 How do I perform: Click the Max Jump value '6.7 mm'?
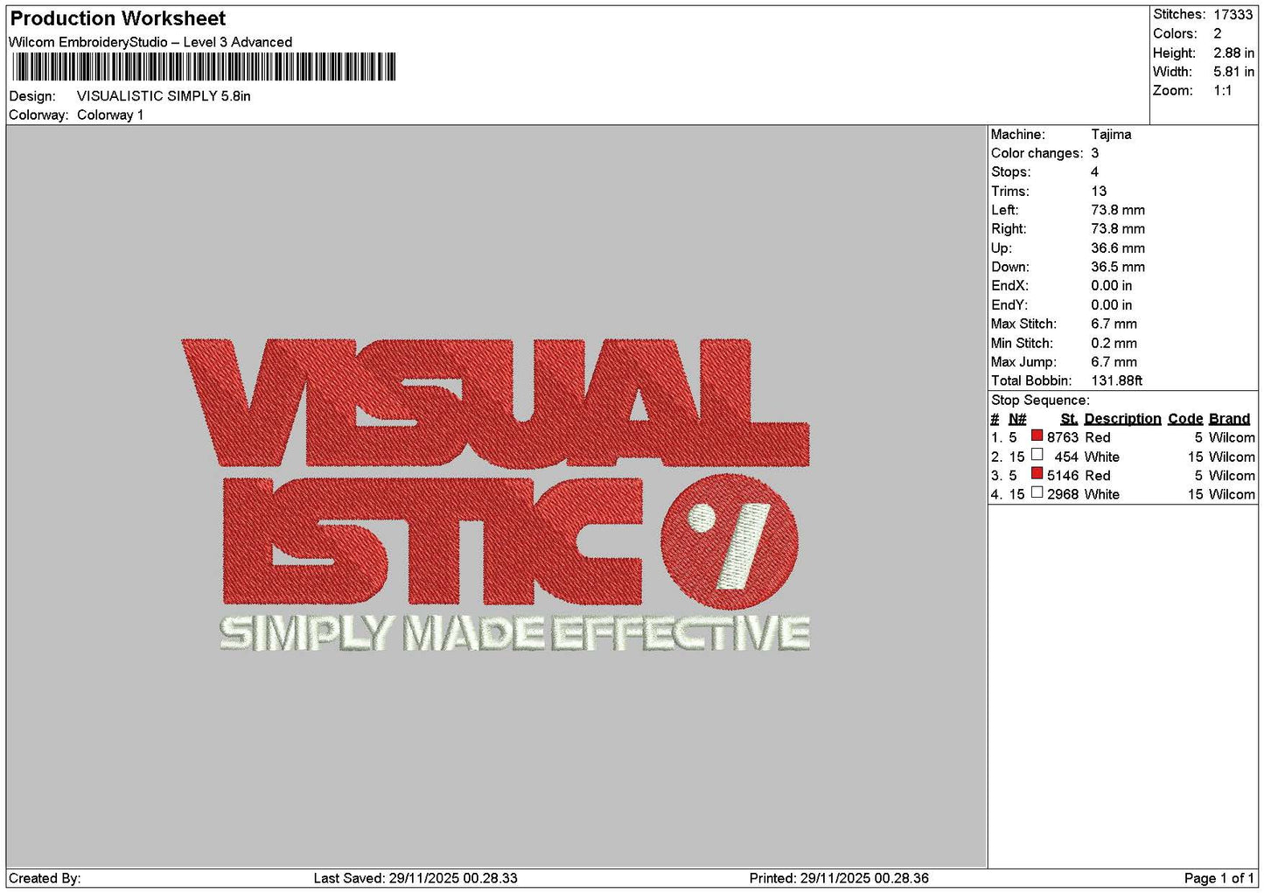(x=1114, y=362)
